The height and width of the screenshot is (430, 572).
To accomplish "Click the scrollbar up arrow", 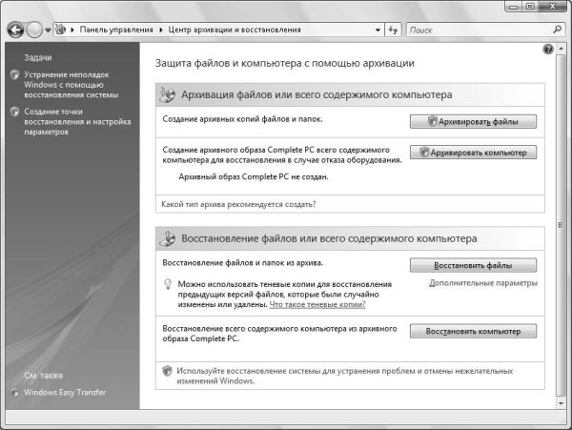I will click(561, 49).
